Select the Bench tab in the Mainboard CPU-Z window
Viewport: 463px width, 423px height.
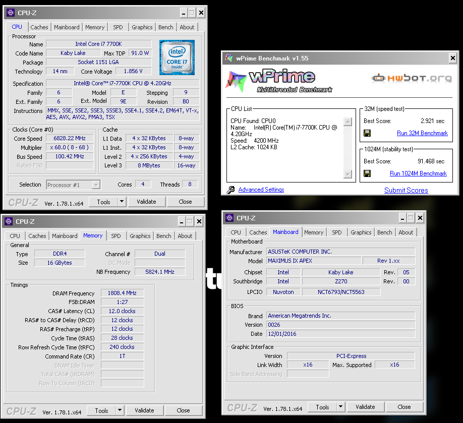point(384,232)
